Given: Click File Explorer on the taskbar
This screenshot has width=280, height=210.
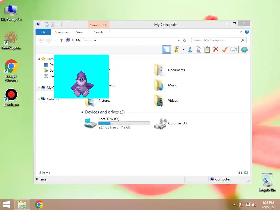Looking at the screenshot, I should [x=22, y=205].
